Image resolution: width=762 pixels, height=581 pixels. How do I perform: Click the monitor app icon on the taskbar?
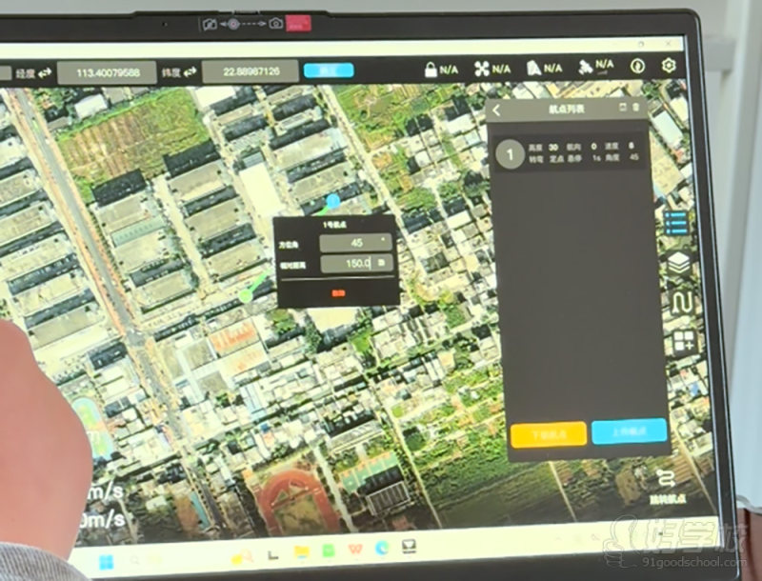click(410, 547)
